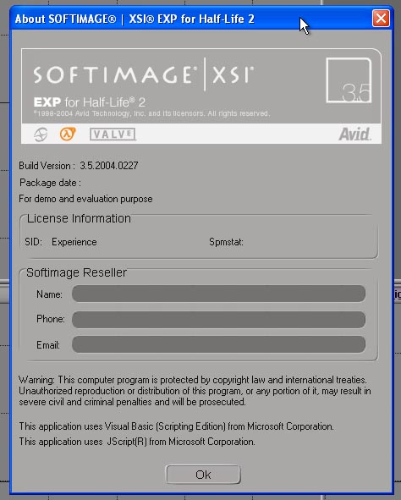The image size is (401, 500).
Task: Click the Package date label
Action: [50, 183]
